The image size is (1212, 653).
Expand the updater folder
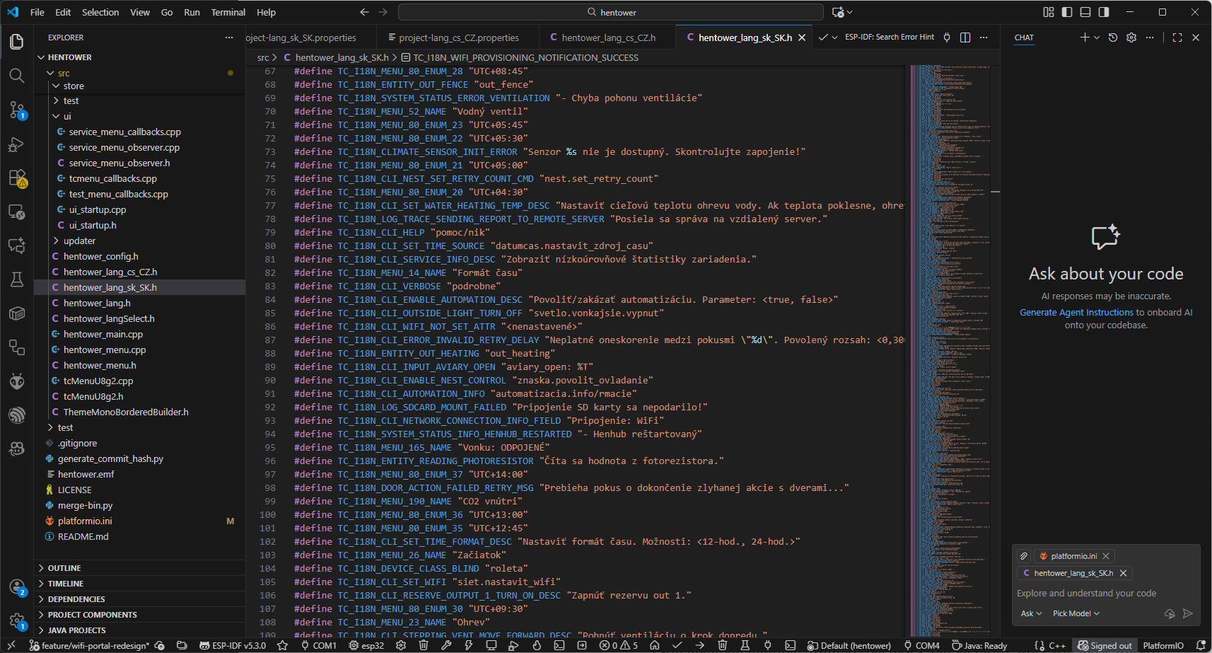pos(79,241)
